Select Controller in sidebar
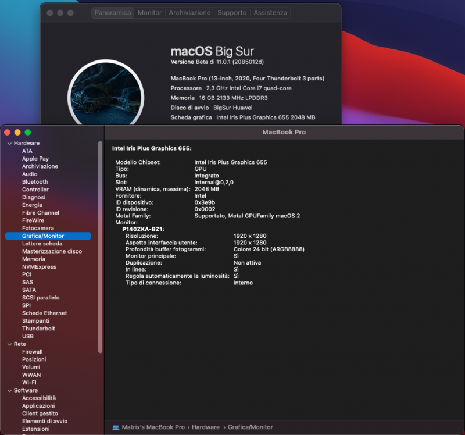The width and height of the screenshot is (465, 435). click(35, 190)
